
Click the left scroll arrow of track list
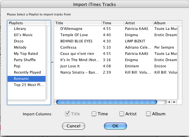169,102
